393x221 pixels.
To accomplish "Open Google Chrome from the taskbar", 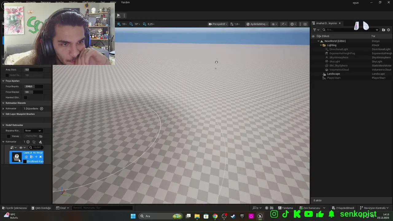I will pyautogui.click(x=215, y=216).
